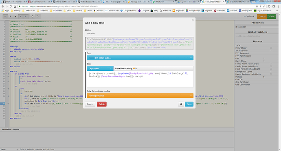Open LinkedIn bookmark
Screen dimensions: 281x151
pos(232,11)
